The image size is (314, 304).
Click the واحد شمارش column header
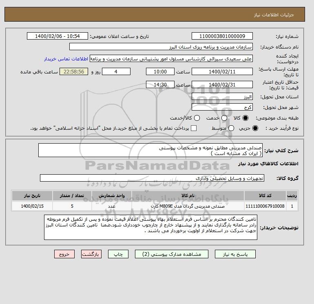112,195
